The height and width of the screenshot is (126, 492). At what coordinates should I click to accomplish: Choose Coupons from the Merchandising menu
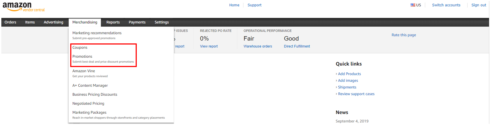click(80, 47)
